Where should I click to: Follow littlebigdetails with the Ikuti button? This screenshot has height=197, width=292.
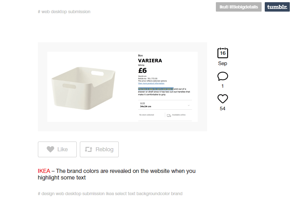pyautogui.click(x=238, y=7)
